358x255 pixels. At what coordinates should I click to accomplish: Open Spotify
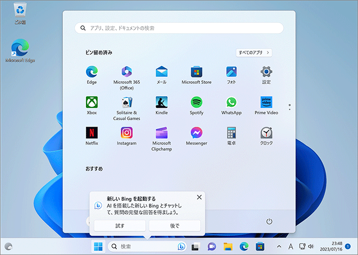[x=197, y=106]
